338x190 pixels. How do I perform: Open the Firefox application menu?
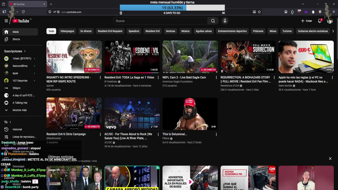click(x=334, y=12)
